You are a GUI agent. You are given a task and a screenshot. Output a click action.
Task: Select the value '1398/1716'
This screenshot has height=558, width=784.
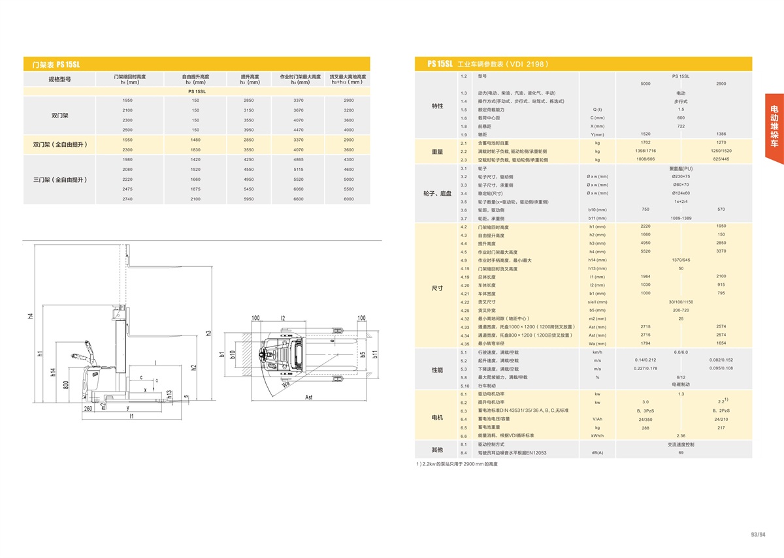645,151
